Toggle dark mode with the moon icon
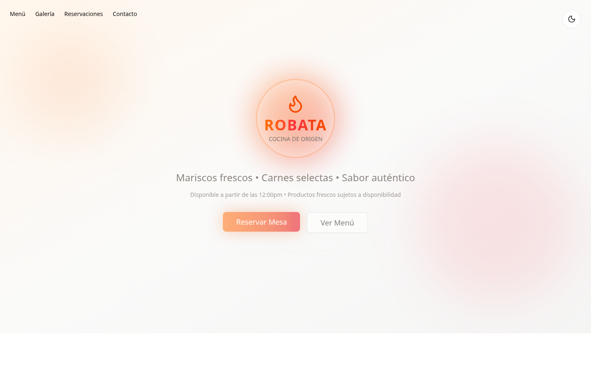Viewport: 591px width, 369px height. (572, 19)
